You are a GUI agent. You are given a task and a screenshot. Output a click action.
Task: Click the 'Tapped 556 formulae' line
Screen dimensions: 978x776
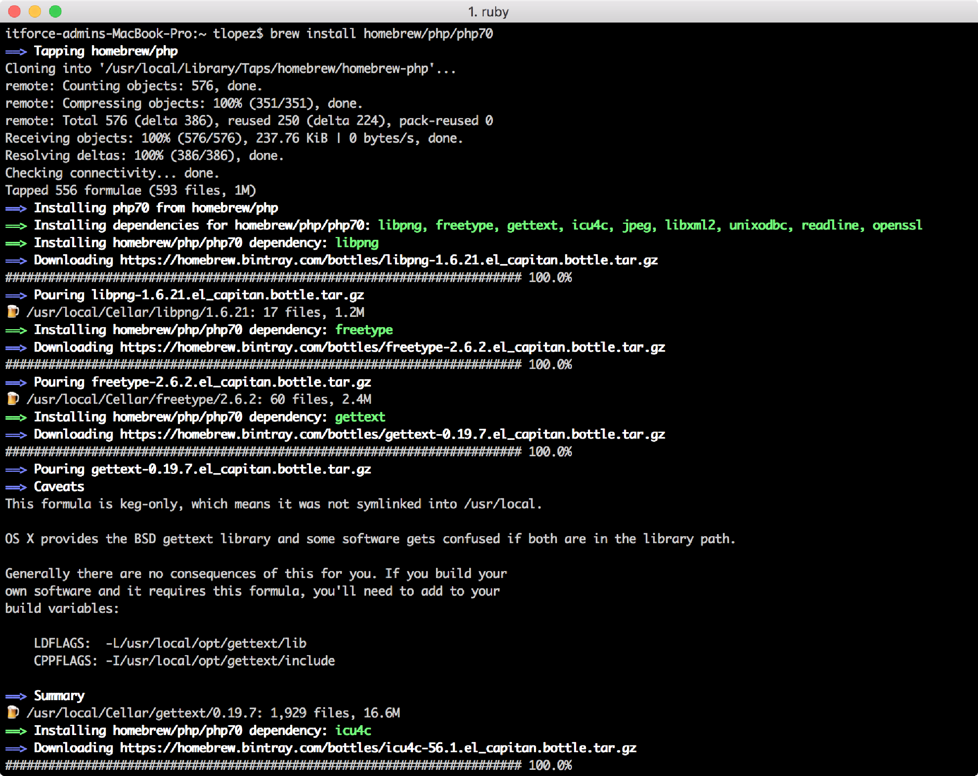coord(131,191)
